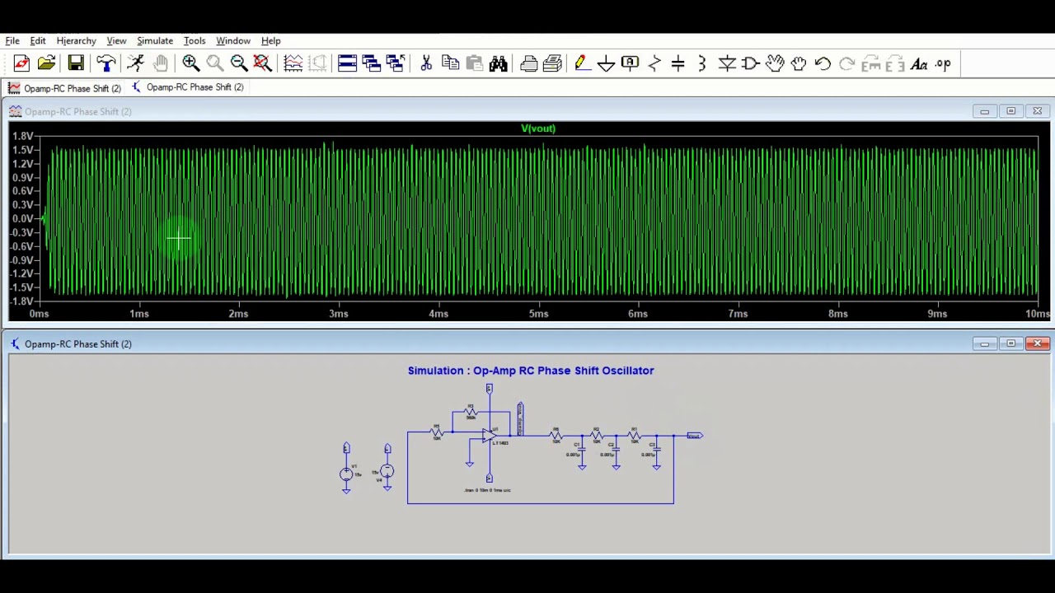Click the autorange waveform icon
The height and width of the screenshot is (593, 1055).
(x=293, y=63)
